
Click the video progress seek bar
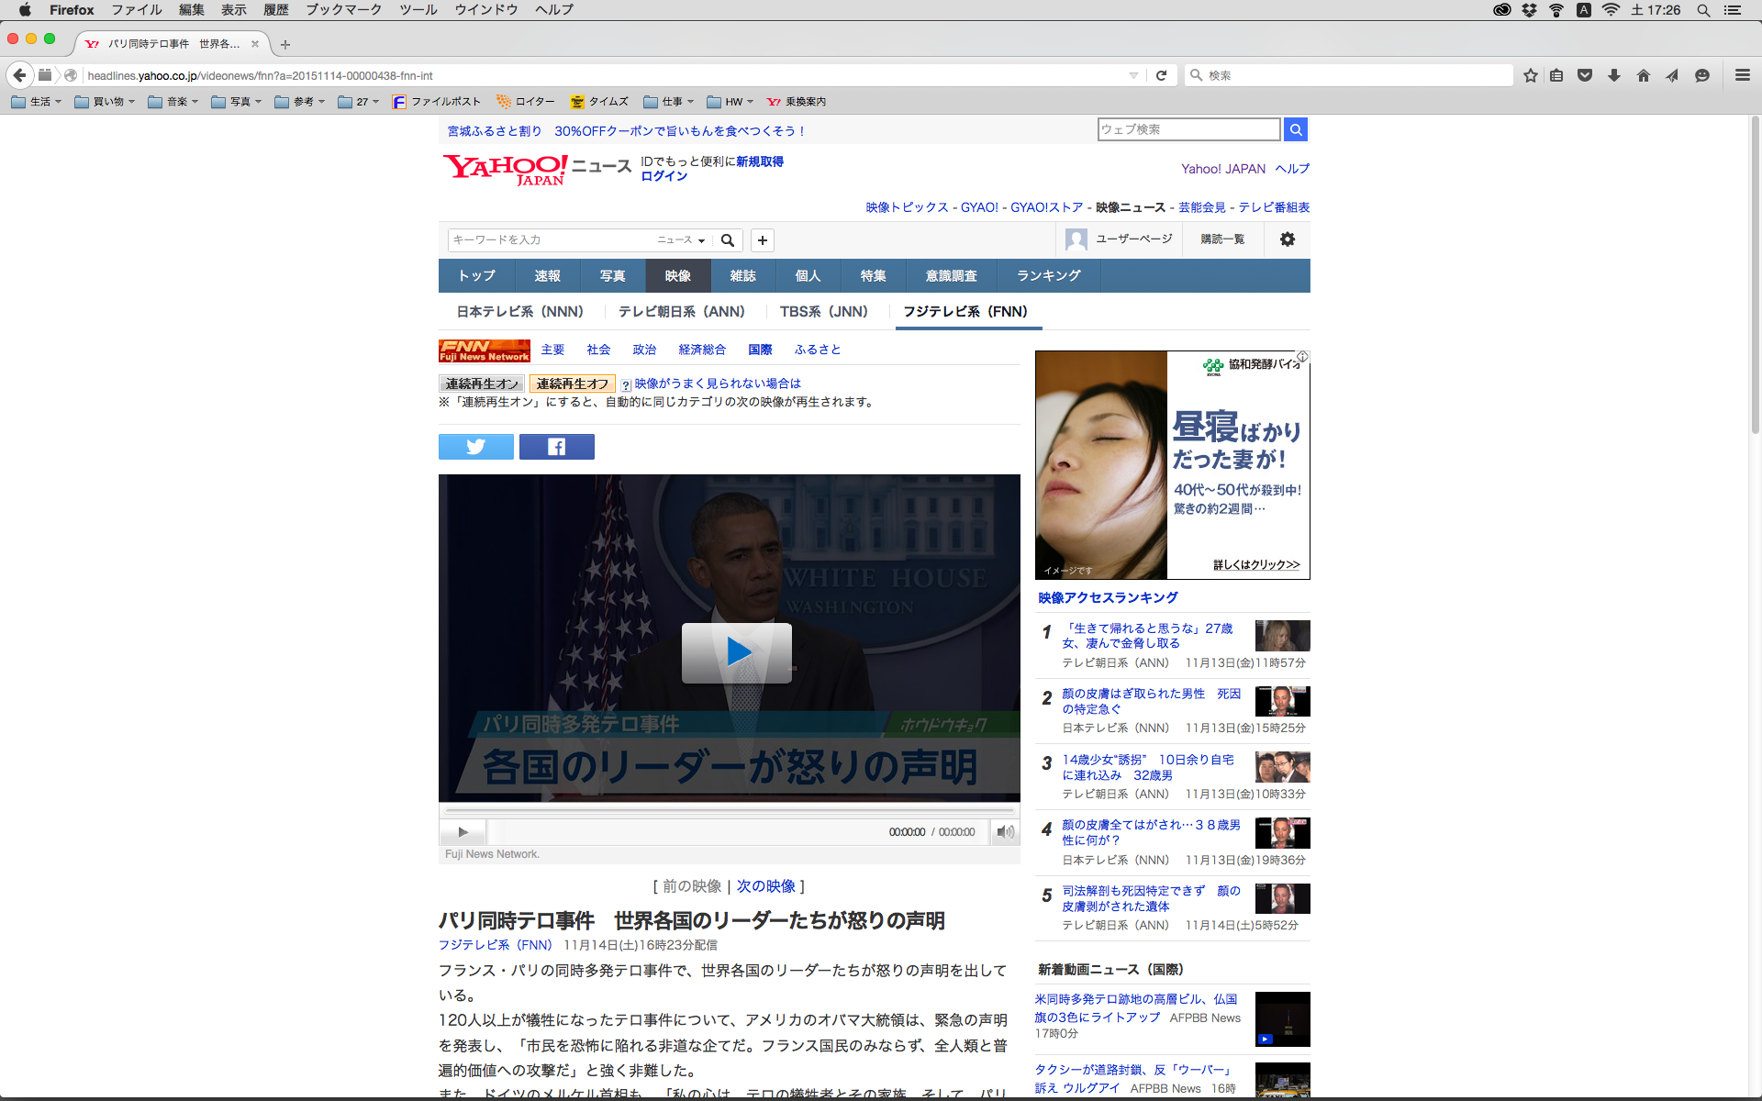pos(730,811)
